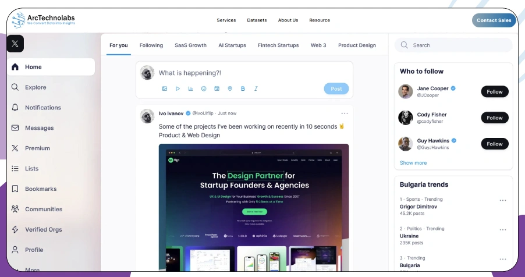
Task: Open options for Bulgaria trend
Action: [x=503, y=259]
